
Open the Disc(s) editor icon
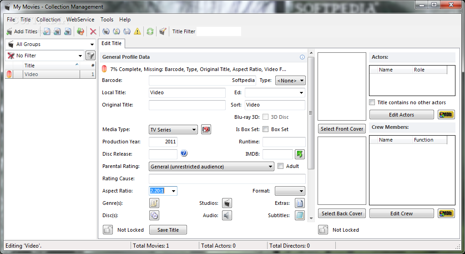(x=154, y=215)
